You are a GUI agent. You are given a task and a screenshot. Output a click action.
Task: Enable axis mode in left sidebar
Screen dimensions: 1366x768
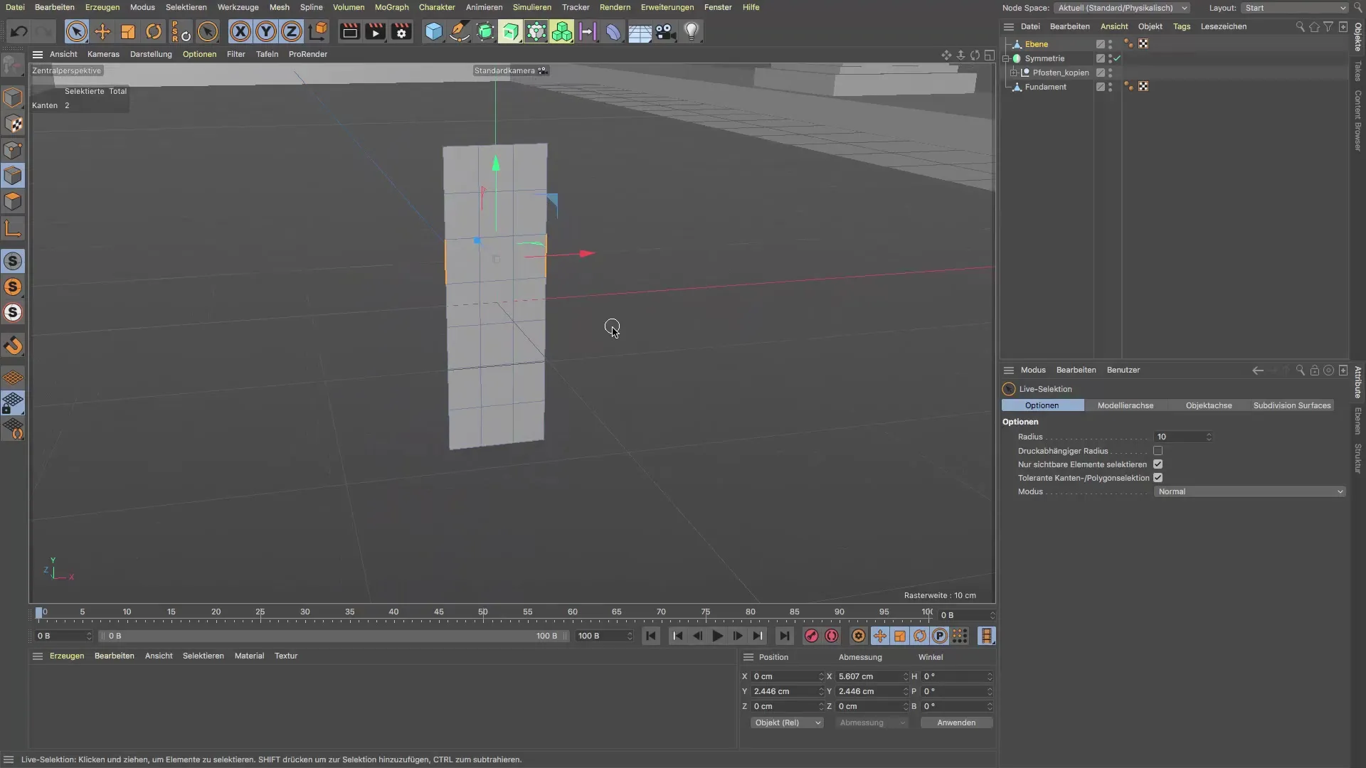(x=13, y=228)
